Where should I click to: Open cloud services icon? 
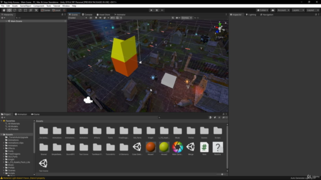[273, 10]
